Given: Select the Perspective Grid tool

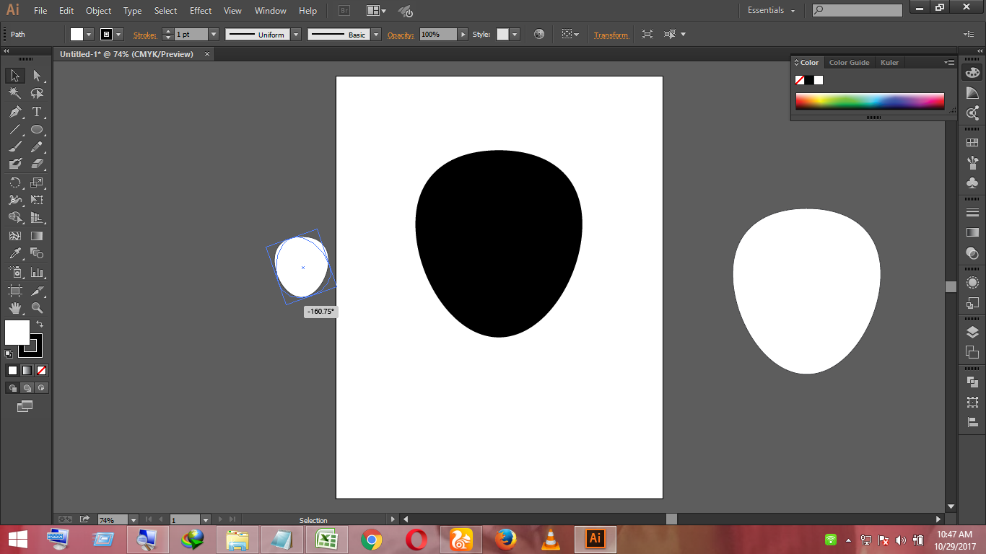Looking at the screenshot, I should [x=37, y=218].
